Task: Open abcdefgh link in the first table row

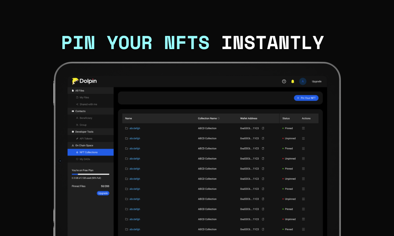Action: point(135,128)
